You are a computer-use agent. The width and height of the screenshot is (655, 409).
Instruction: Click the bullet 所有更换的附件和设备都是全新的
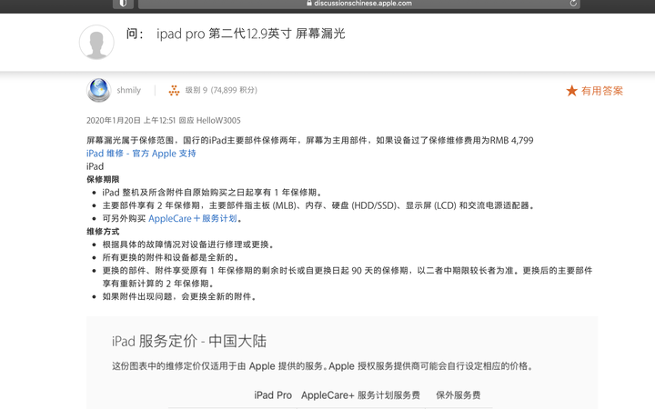coord(171,257)
